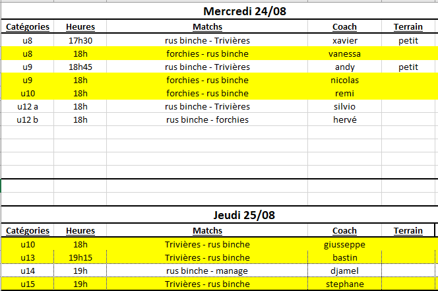Click the cell with coach silvio

click(x=345, y=106)
